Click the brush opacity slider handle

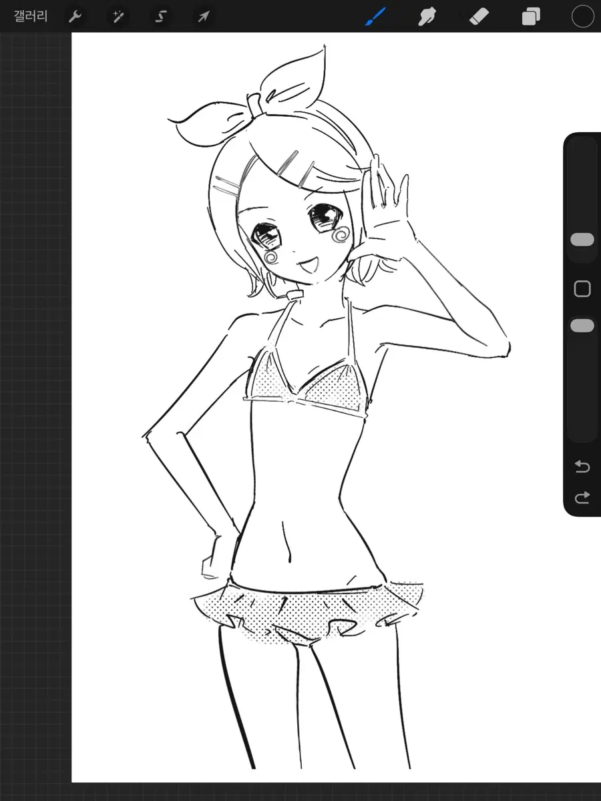[x=582, y=325]
